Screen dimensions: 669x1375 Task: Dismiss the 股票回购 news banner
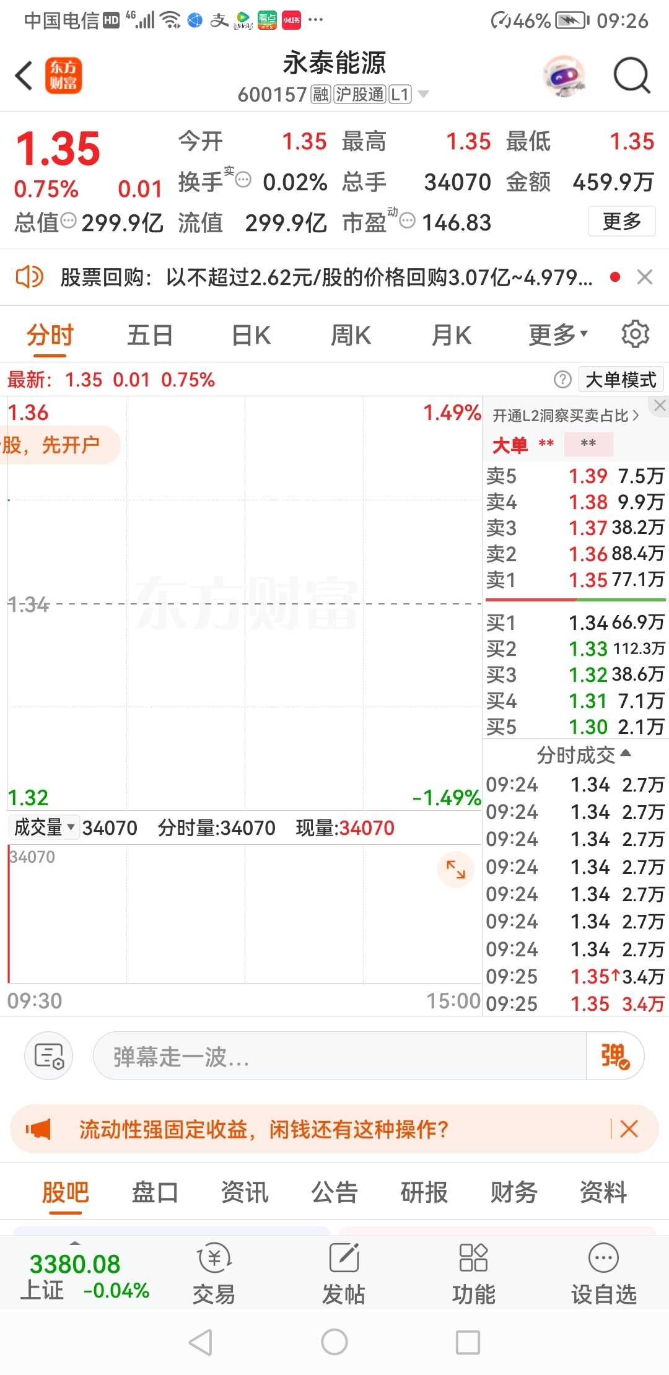click(645, 277)
